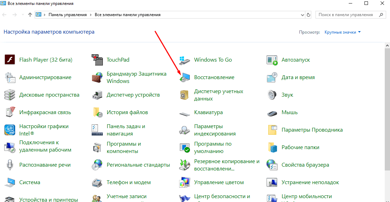Open the Система link text
Viewport: 390px width, 202px height.
click(x=30, y=183)
